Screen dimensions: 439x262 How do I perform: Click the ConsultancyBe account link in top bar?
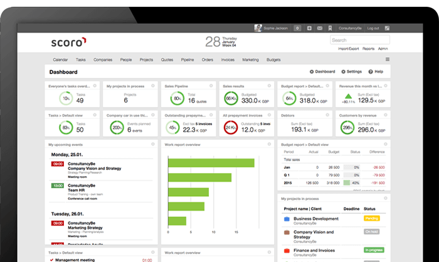(350, 28)
